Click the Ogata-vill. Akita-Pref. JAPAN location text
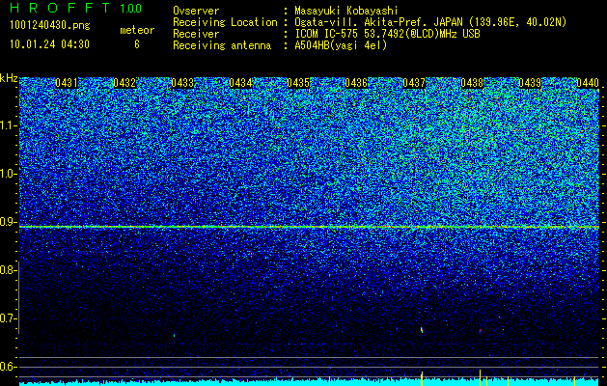Image resolution: width=607 pixels, height=386 pixels. tap(430, 22)
